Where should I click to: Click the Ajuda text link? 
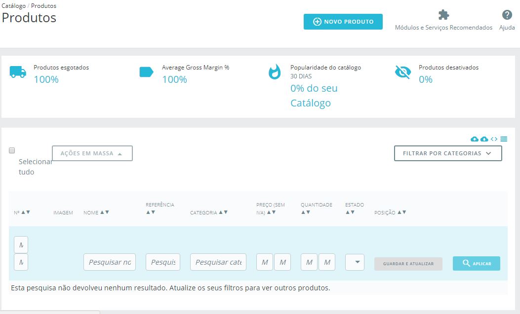(x=507, y=28)
